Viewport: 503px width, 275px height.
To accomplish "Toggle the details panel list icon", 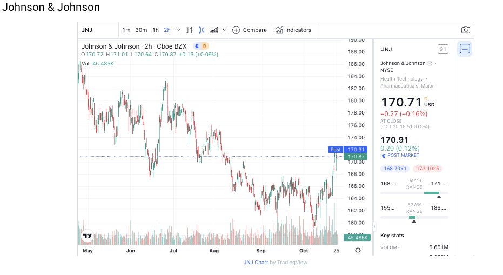I will pyautogui.click(x=465, y=49).
